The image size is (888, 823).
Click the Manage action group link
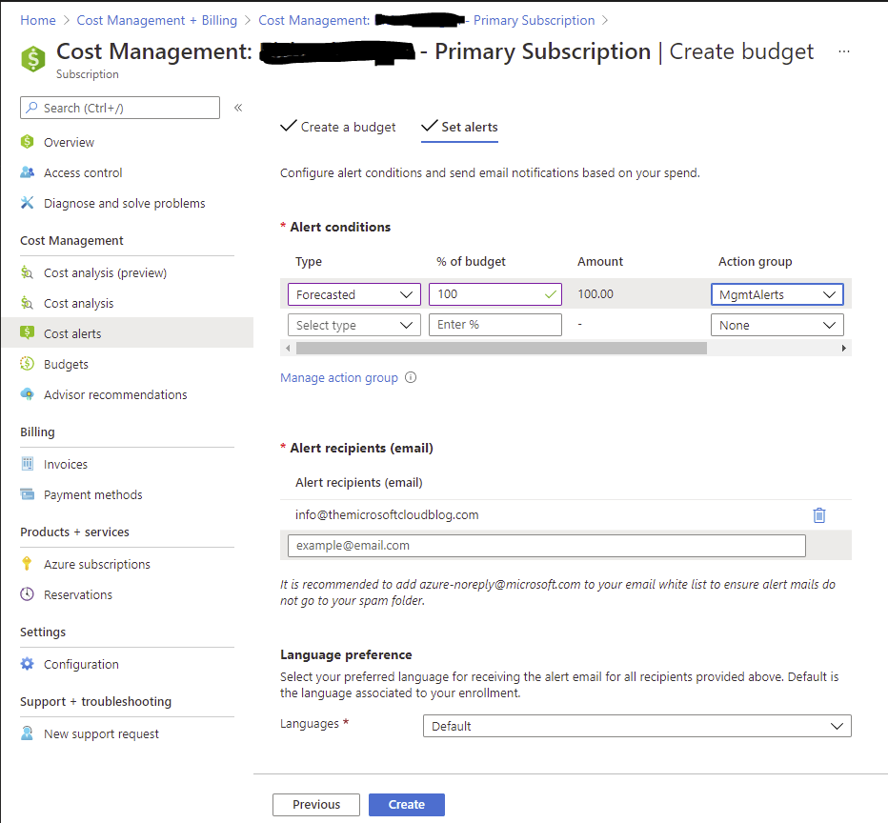pos(339,378)
